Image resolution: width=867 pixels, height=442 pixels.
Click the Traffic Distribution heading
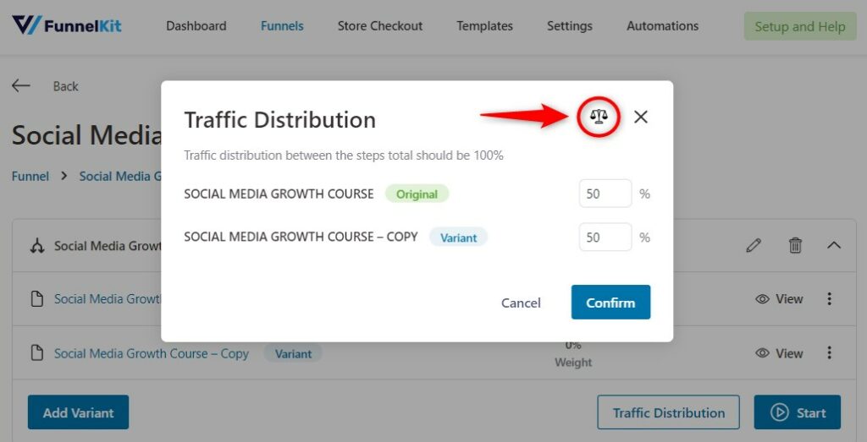click(x=279, y=120)
